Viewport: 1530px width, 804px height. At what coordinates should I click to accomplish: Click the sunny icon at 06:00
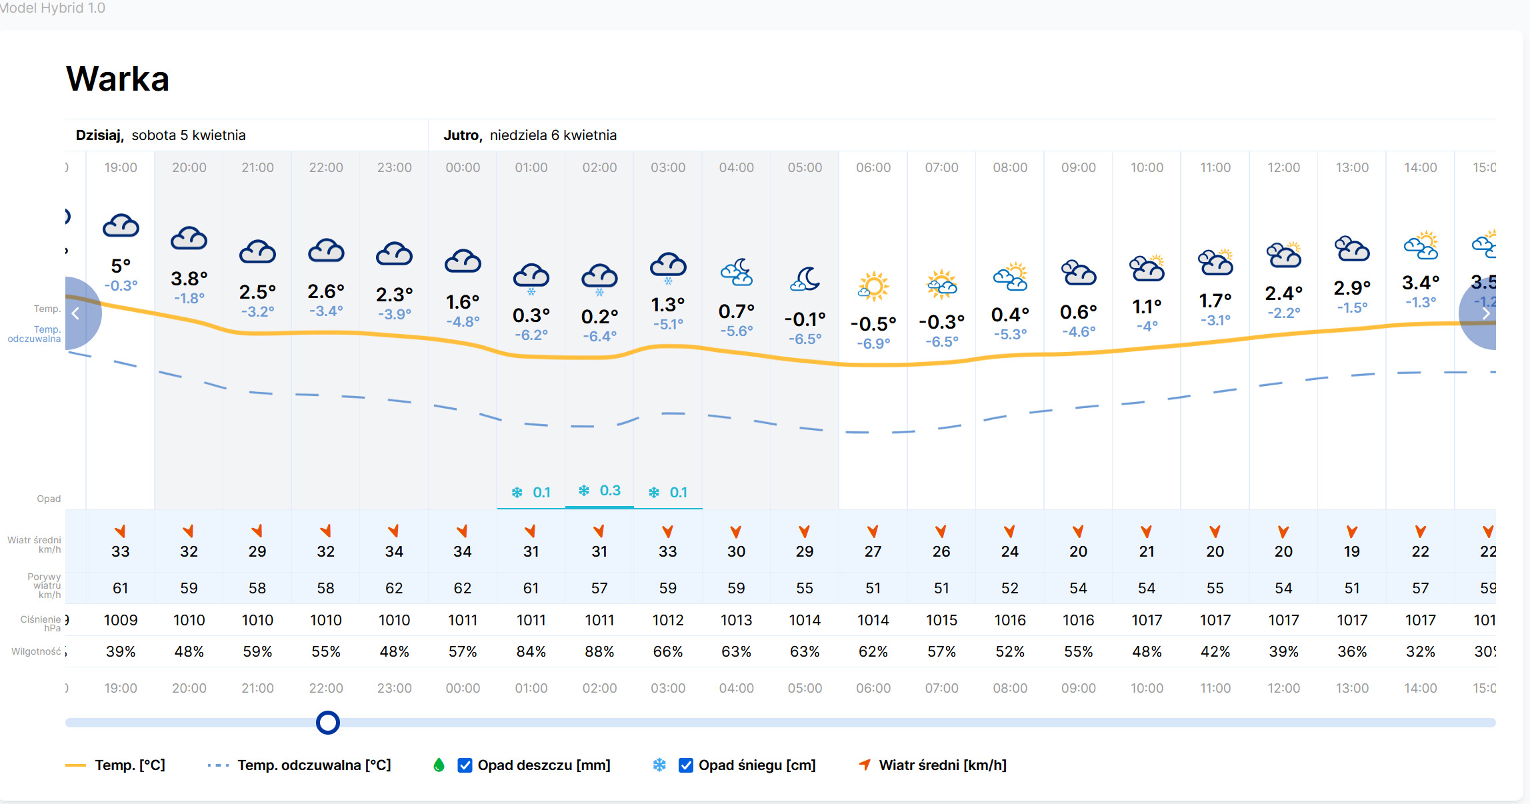(873, 287)
